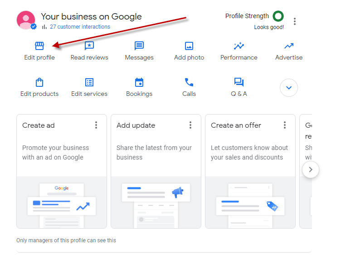Viewport: 341px width, 260px height.
Task: Open the Create ad card options menu
Action: tap(96, 125)
